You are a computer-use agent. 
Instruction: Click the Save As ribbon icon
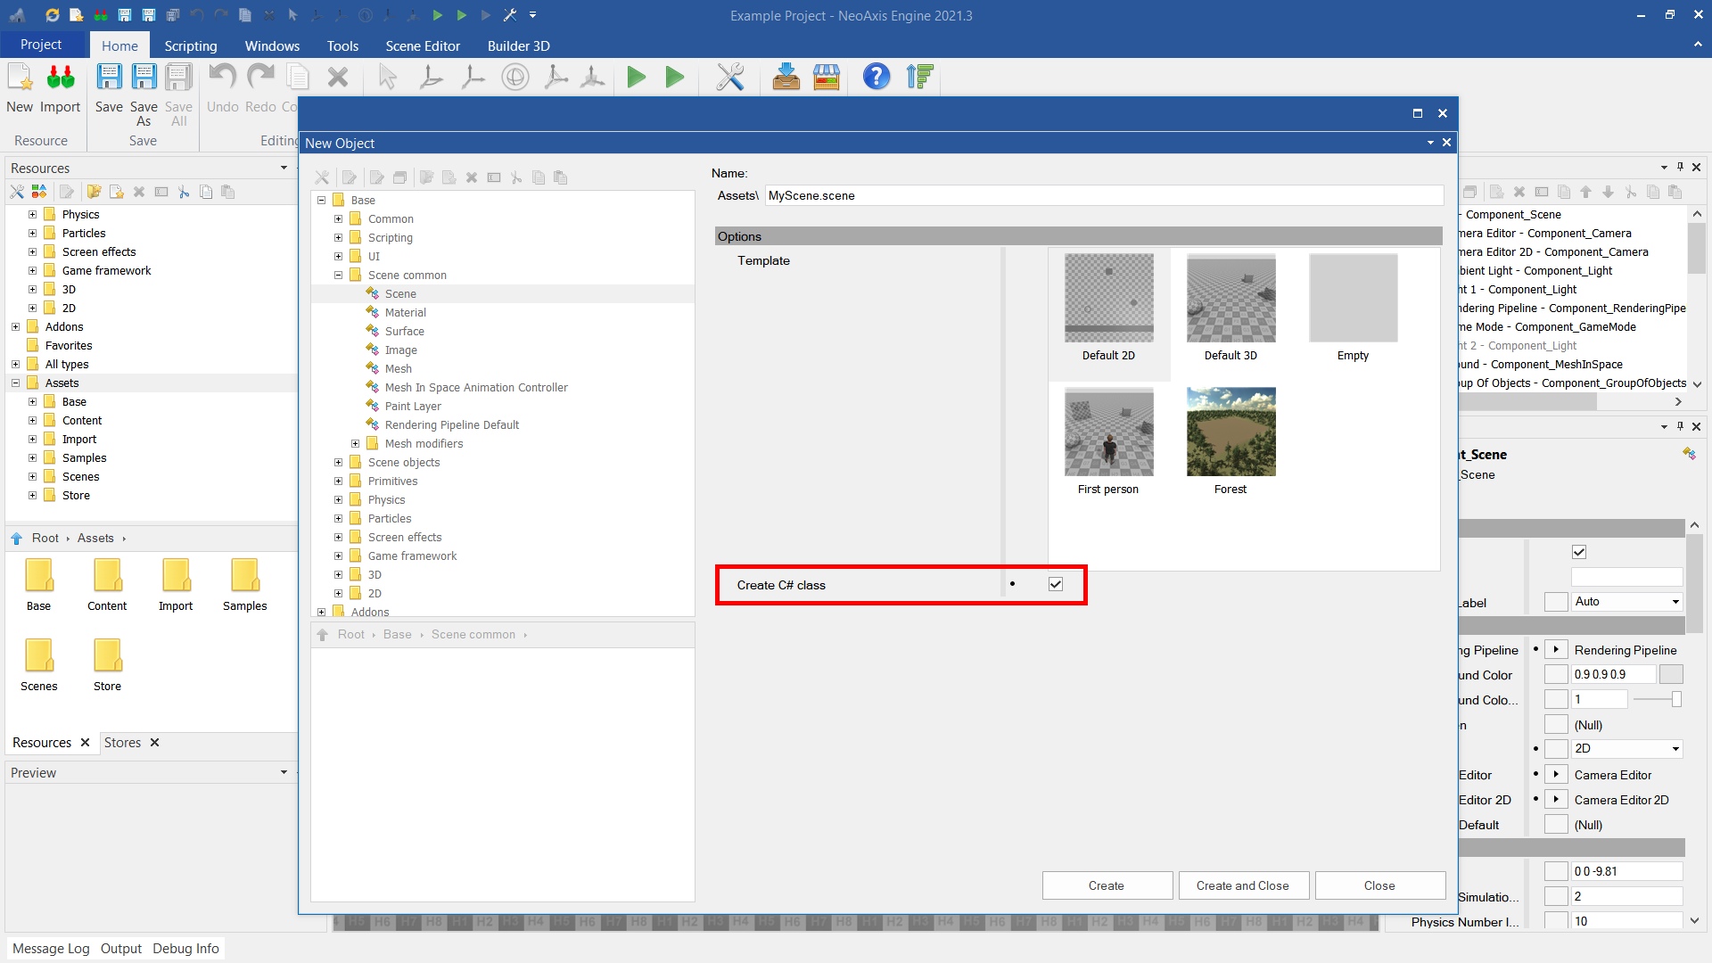click(x=144, y=78)
